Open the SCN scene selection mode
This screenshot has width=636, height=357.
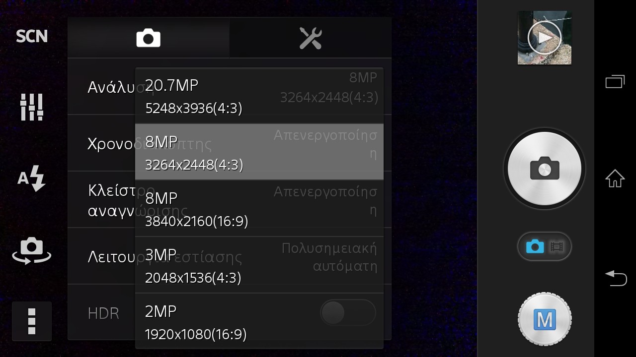(x=32, y=36)
